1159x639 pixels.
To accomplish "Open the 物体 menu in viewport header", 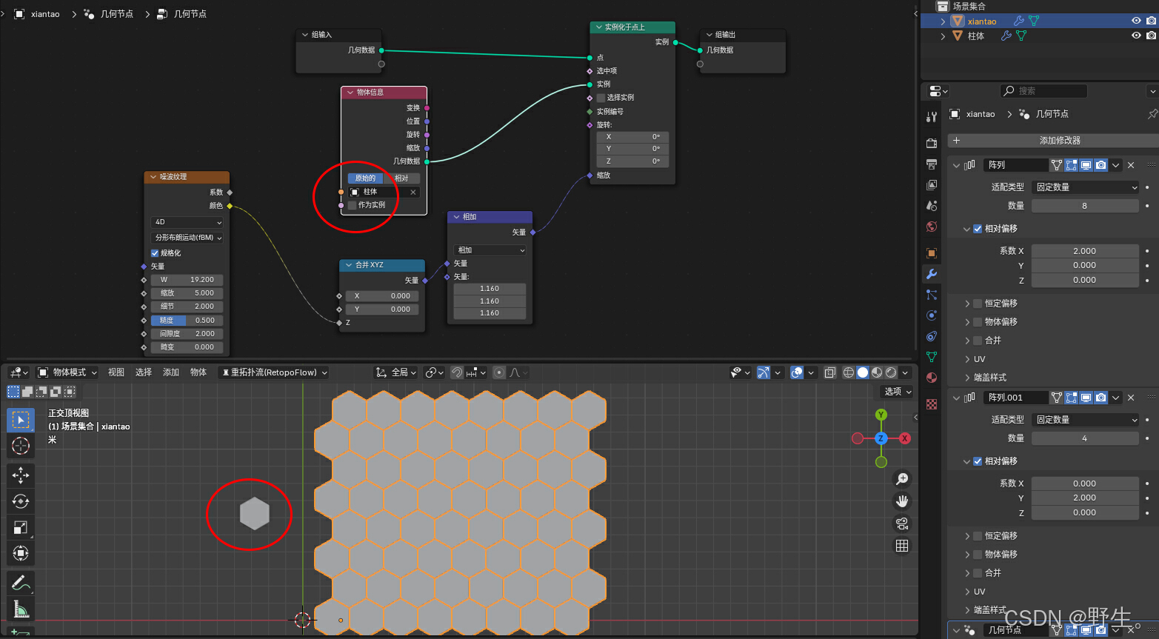I will [198, 372].
